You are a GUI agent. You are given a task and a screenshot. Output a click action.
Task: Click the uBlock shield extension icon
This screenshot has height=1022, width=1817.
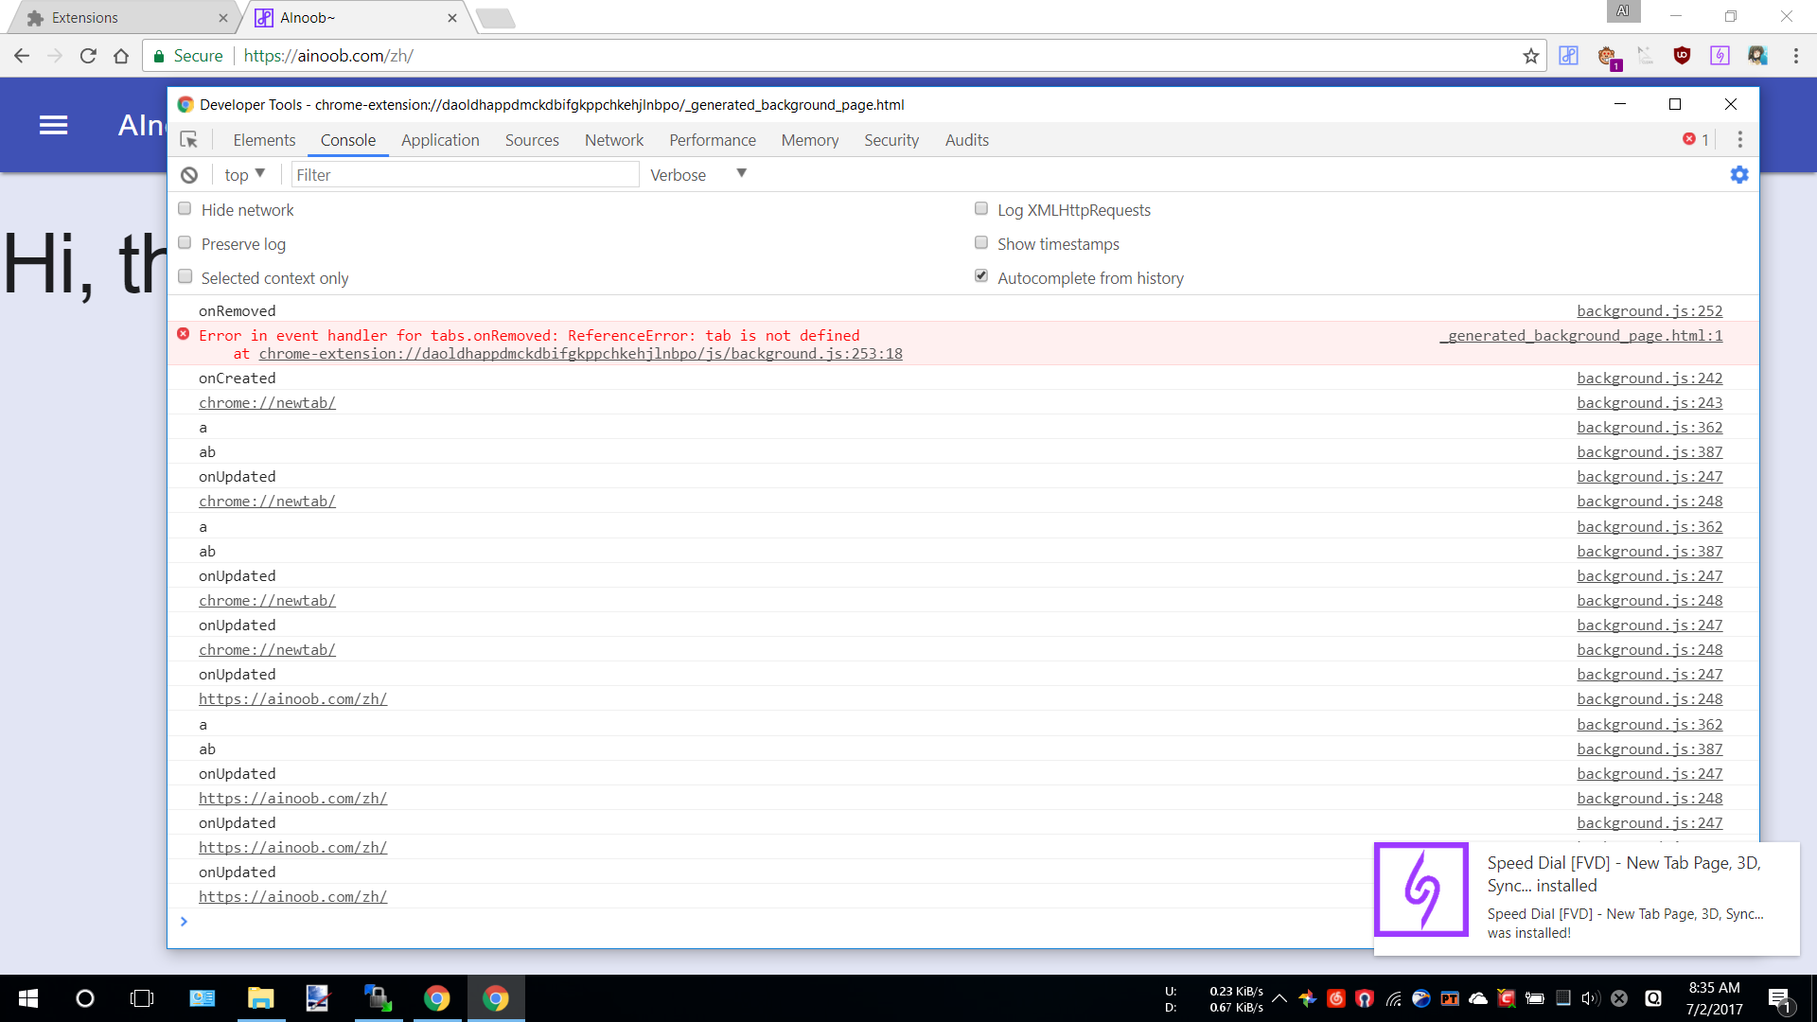pos(1682,56)
